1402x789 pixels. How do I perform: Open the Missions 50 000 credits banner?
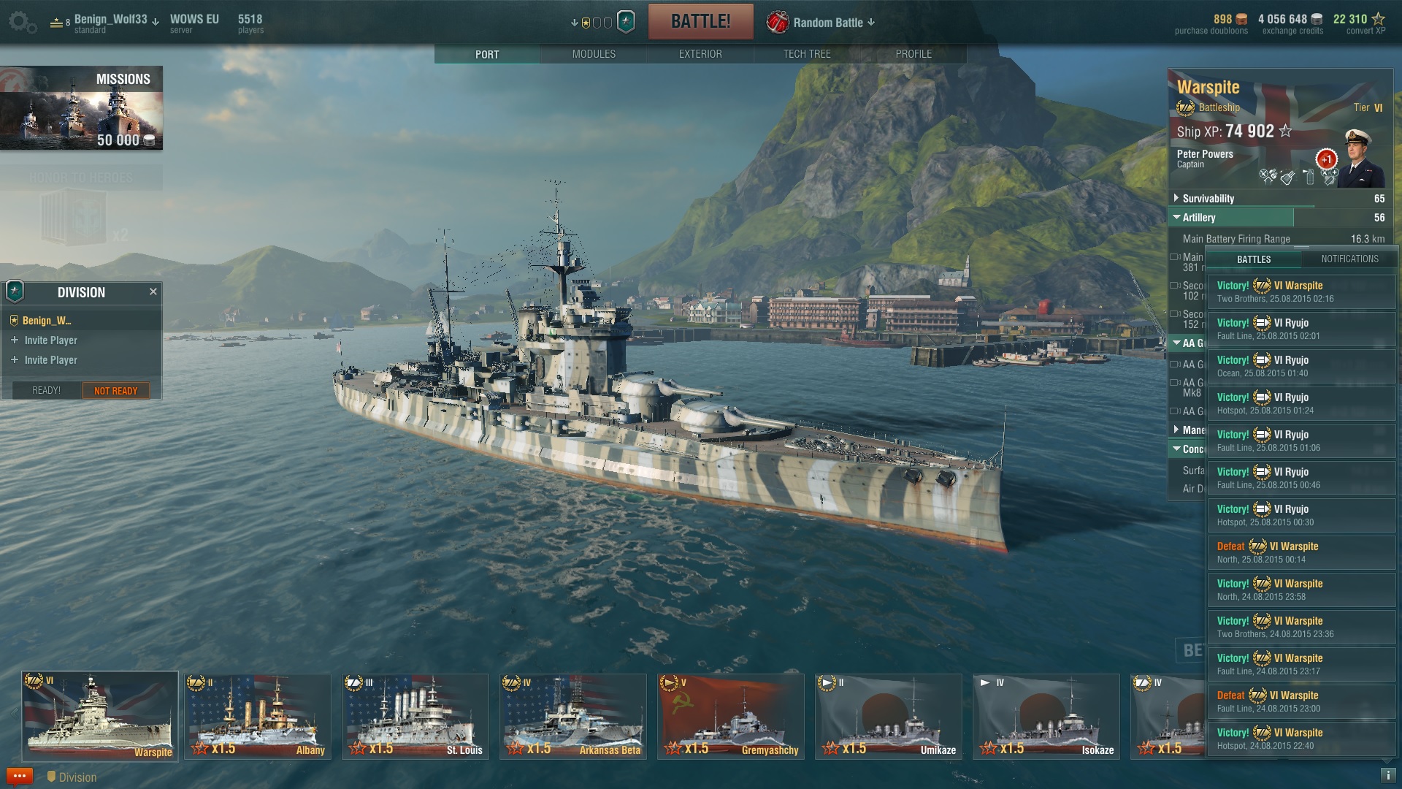coord(81,108)
